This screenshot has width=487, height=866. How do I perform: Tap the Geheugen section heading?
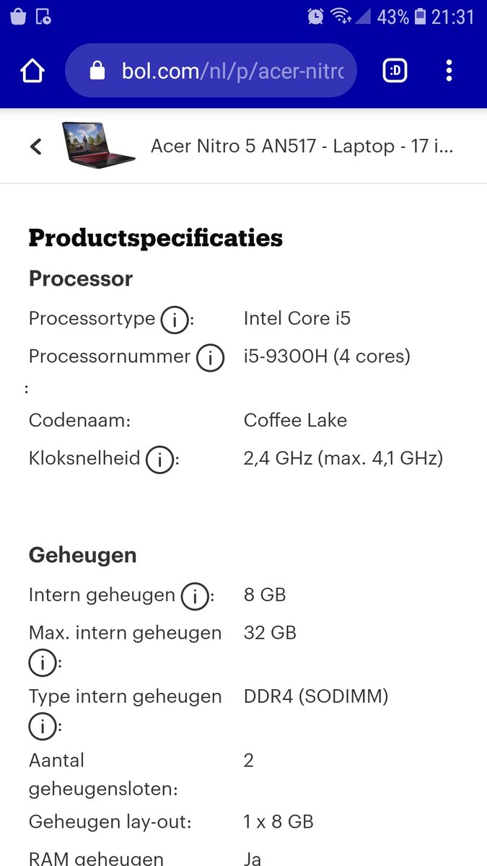point(83,556)
